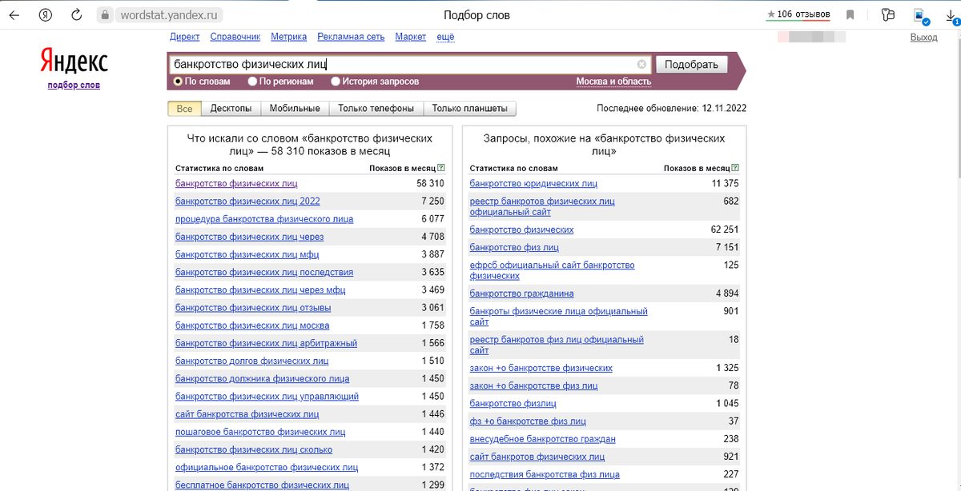Image resolution: width=961 pixels, height=491 pixels.
Task: Open the Маркет link in top menu
Action: [x=411, y=37]
